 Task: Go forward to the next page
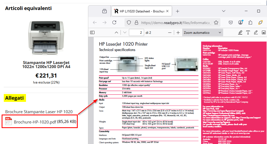[105, 23]
